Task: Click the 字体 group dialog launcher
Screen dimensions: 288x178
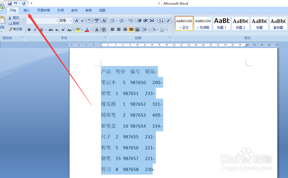Action: [x=105, y=37]
